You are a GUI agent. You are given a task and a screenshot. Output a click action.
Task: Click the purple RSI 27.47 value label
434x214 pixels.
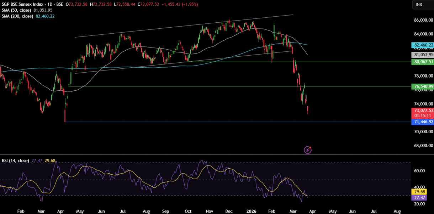pyautogui.click(x=418, y=198)
